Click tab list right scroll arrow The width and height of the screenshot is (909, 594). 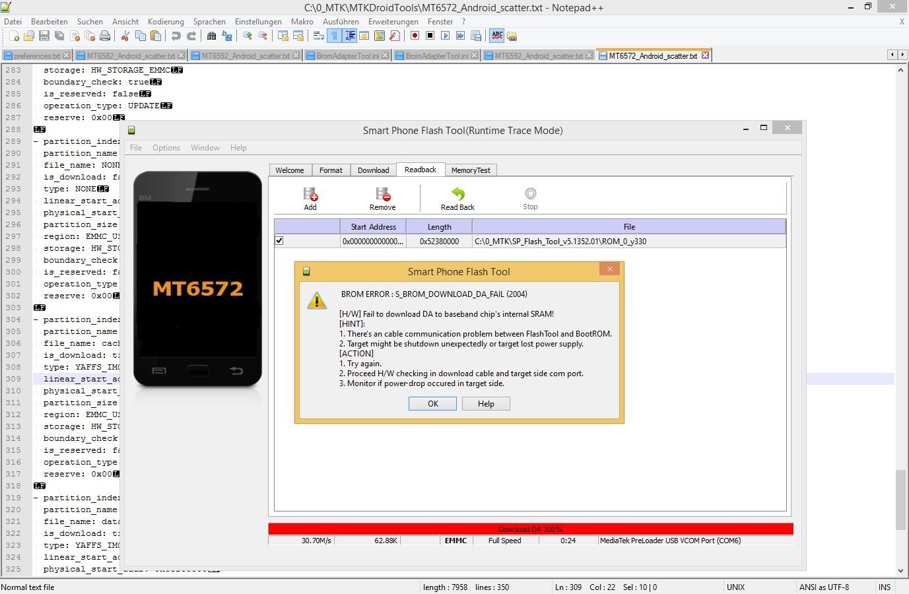(902, 55)
